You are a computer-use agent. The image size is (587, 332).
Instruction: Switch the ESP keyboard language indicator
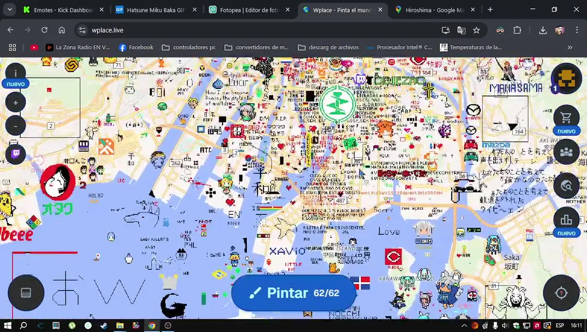560,326
